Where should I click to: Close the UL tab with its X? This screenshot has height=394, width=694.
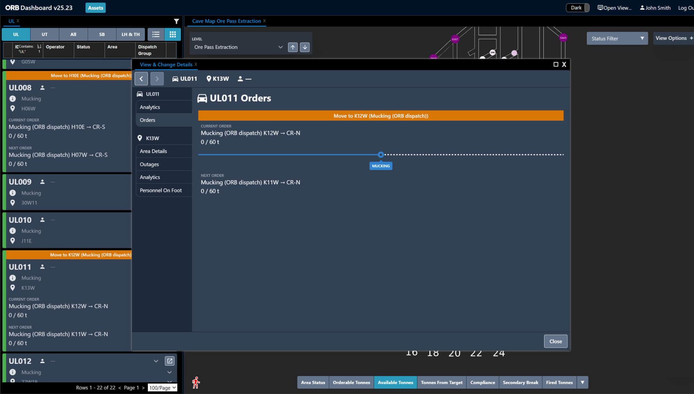tap(18, 21)
